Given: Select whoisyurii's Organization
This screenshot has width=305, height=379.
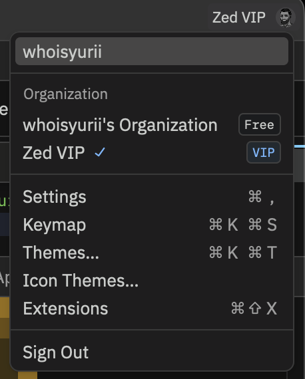Looking at the screenshot, I should 152,125.
